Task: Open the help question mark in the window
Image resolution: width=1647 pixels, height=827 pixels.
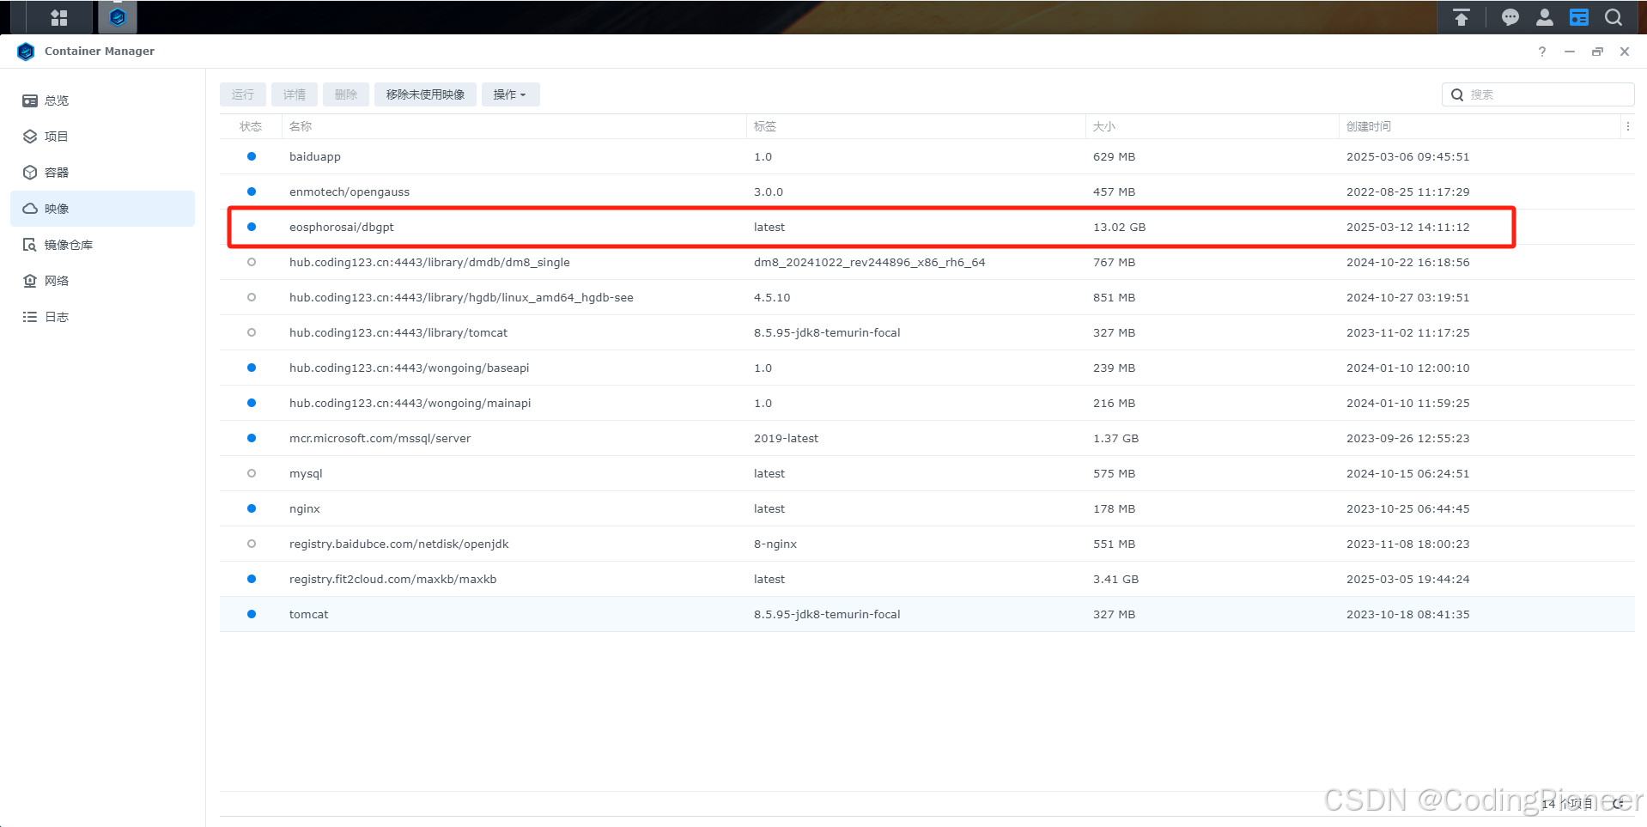Action: 1542,52
